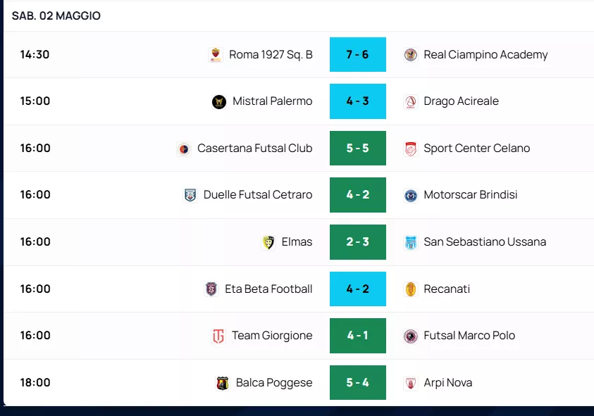
Task: Open the 4 - 1 Team Giorgione result
Action: [358, 335]
